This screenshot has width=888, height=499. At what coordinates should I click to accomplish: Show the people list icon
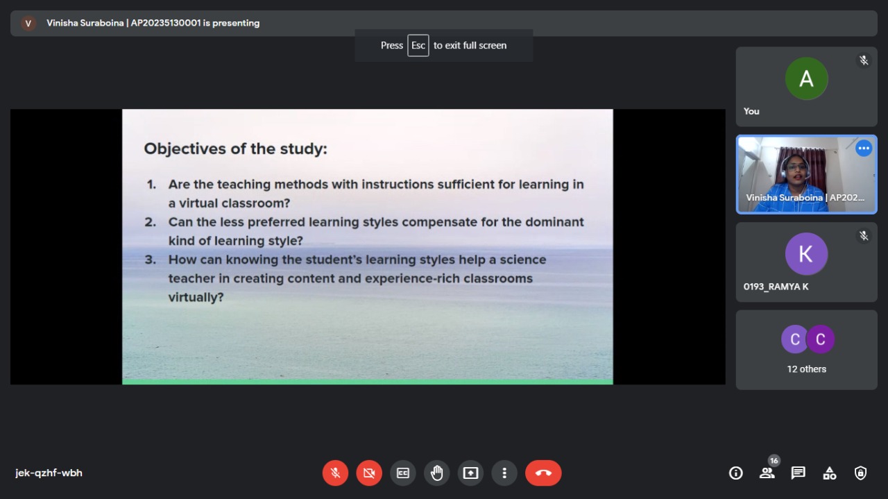[767, 473]
